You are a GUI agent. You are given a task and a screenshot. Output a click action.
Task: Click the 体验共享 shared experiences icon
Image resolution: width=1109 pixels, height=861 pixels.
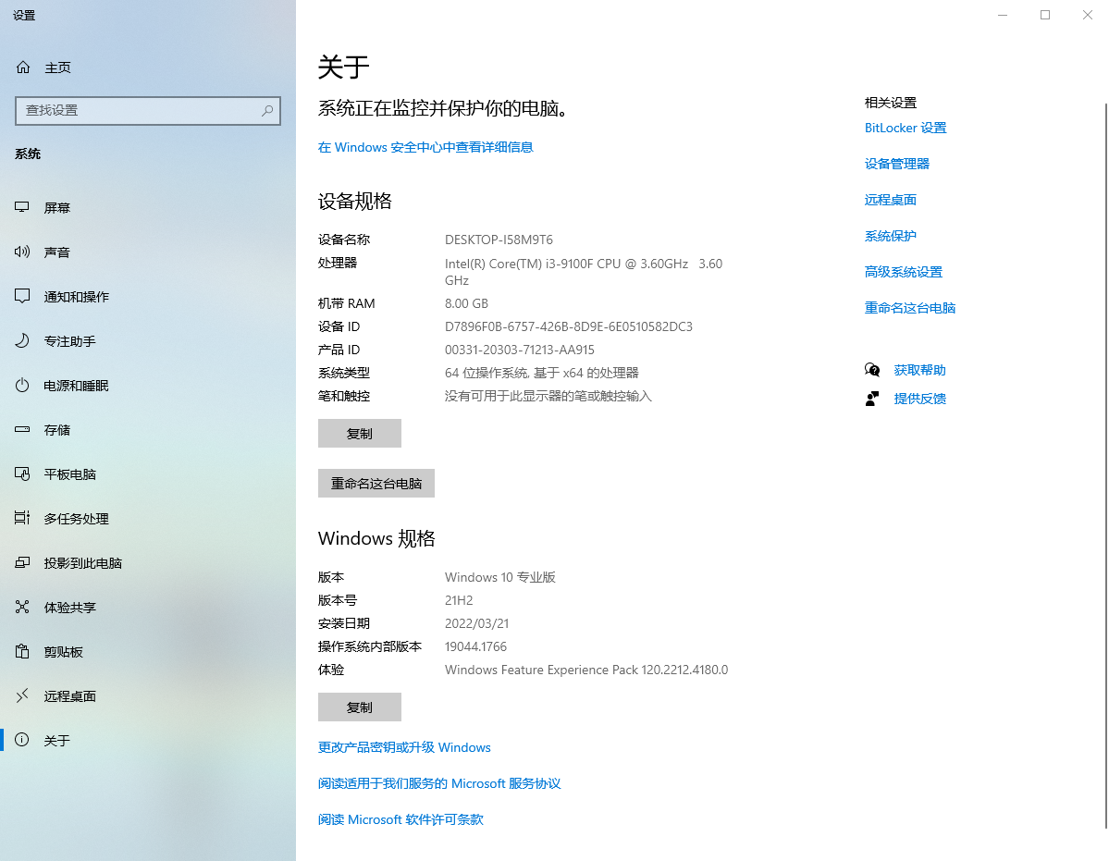click(22, 608)
